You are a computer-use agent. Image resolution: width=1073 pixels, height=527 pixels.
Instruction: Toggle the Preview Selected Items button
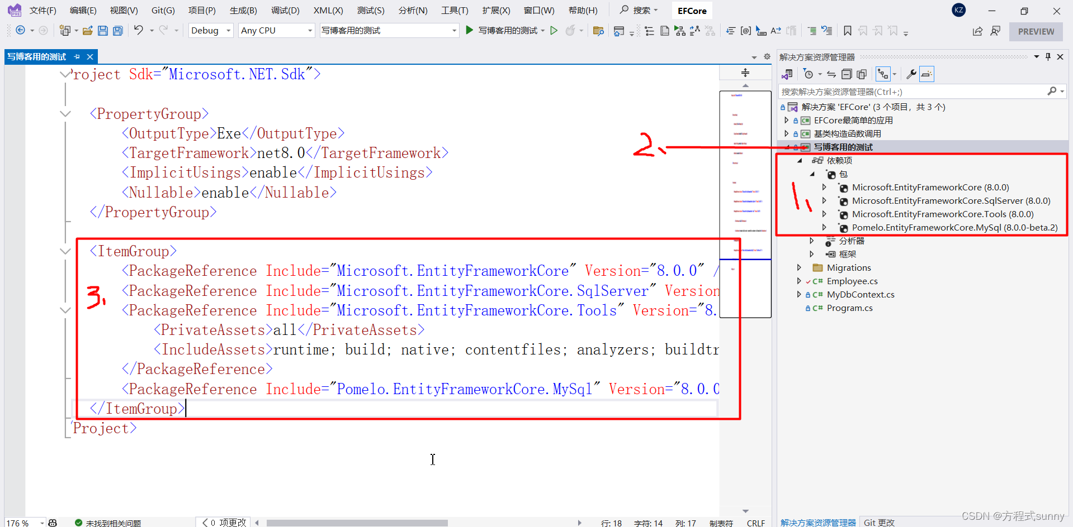[x=927, y=74]
